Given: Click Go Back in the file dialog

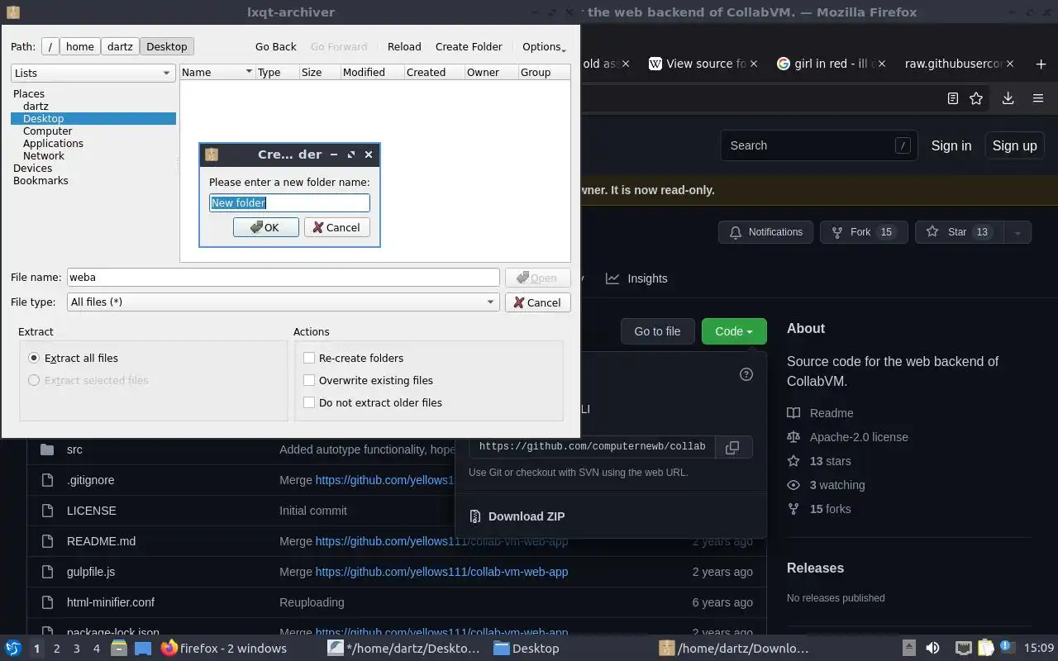Looking at the screenshot, I should [x=275, y=46].
